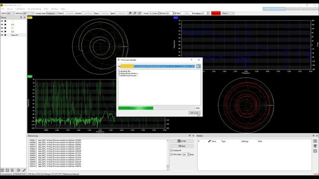Click add marker icon in Marker panel
The width and height of the screenshot is (319, 179).
(315, 141)
